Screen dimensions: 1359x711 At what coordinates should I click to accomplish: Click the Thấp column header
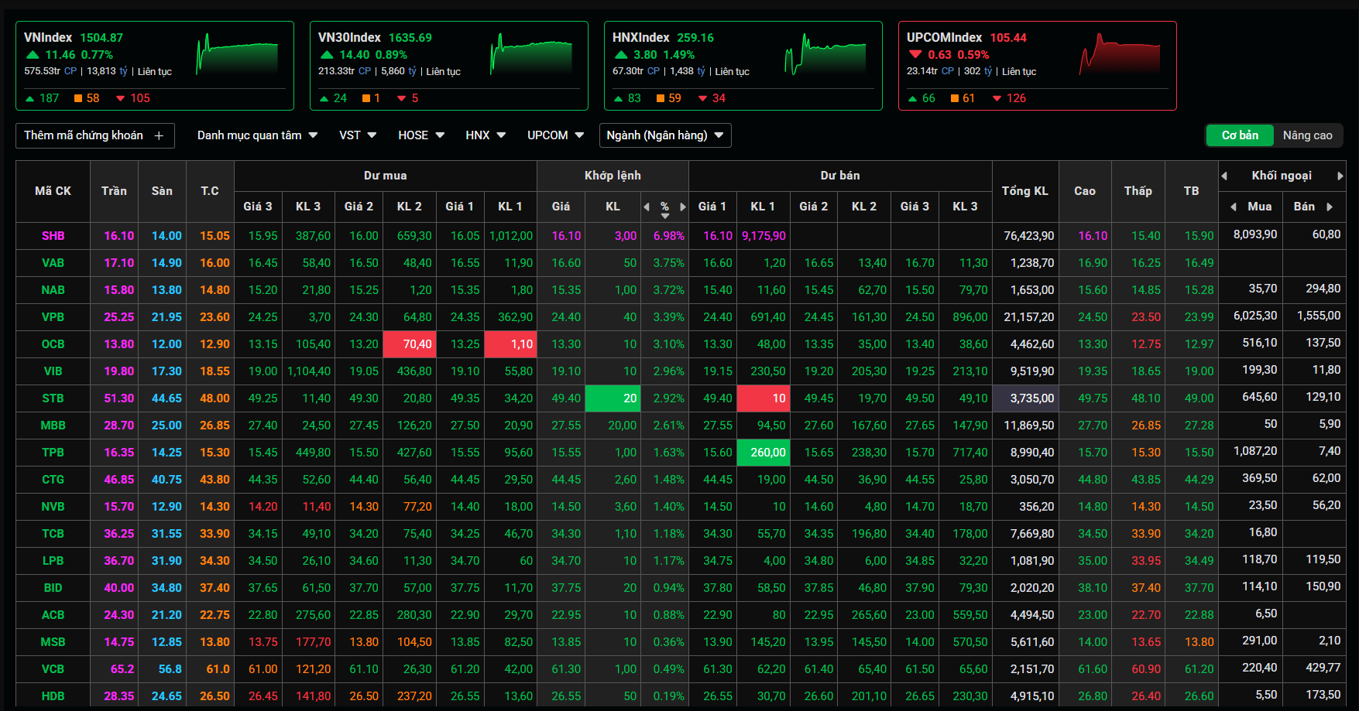[x=1138, y=191]
